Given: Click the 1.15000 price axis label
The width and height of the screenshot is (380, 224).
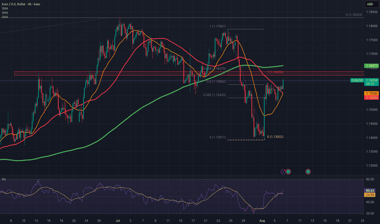Looking at the screenshot, I should 372,110.
